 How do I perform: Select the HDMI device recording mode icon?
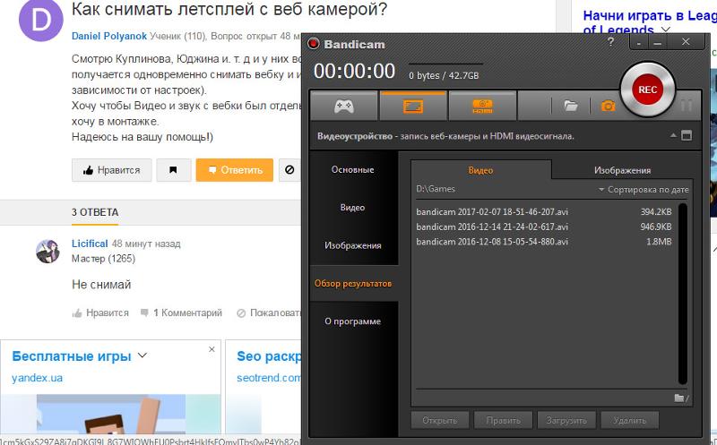click(x=482, y=107)
